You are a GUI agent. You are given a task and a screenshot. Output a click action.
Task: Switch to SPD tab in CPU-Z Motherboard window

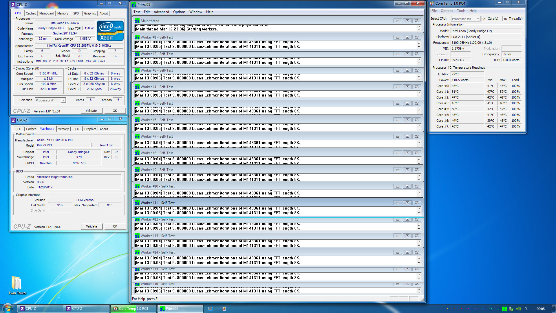(x=76, y=129)
